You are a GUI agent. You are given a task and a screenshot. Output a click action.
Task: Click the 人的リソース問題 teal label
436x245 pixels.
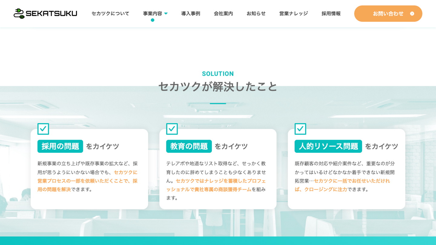[x=328, y=146]
